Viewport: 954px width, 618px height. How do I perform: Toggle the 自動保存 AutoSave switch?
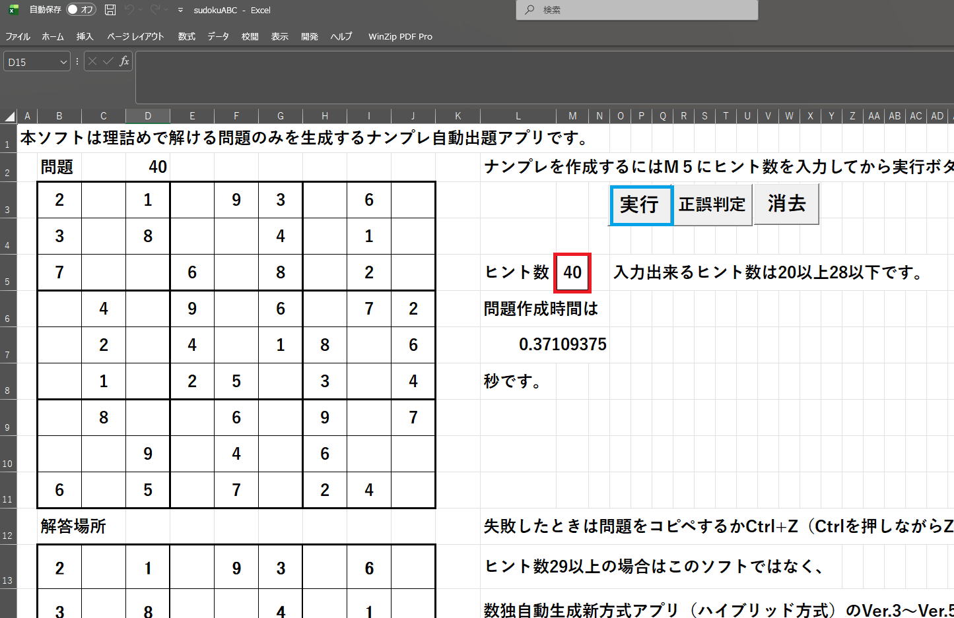point(81,10)
